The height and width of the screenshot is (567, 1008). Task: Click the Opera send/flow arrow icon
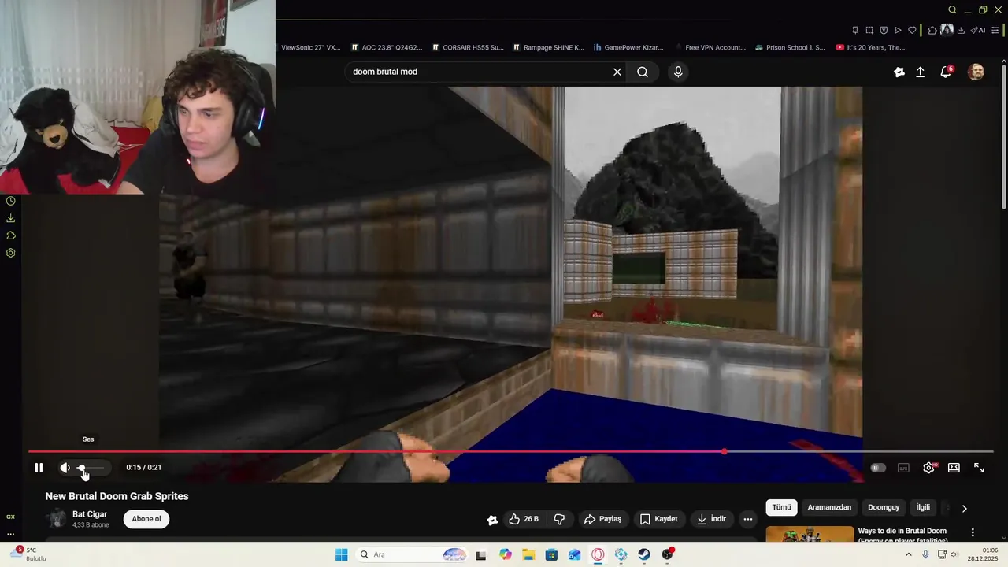898,30
